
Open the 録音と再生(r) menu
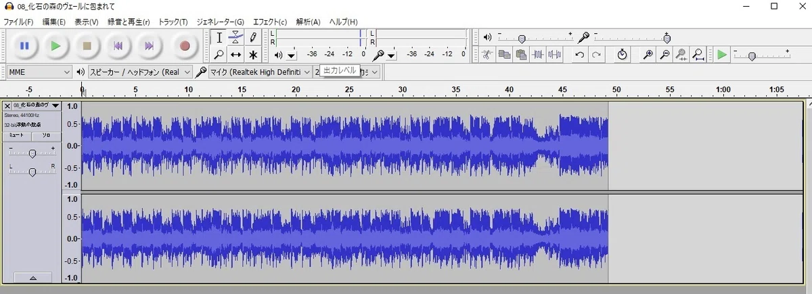click(x=129, y=22)
